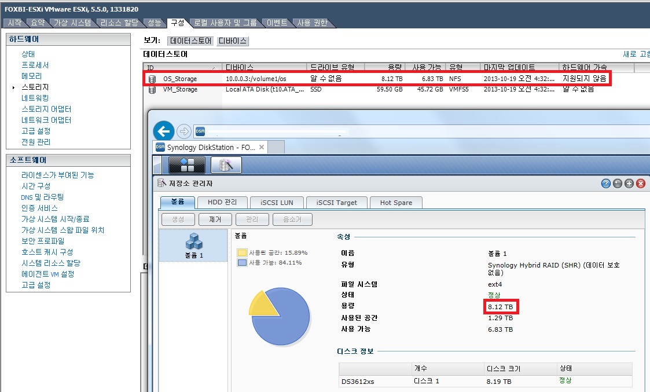Click the 관리 volume button

[252, 219]
